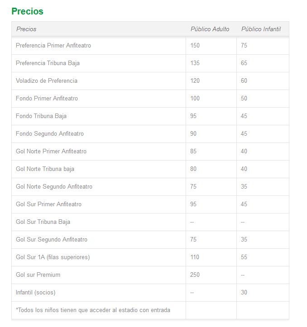Select Gol Norte Segundo Anfiteatro row
The height and width of the screenshot is (327, 307).
coord(150,187)
